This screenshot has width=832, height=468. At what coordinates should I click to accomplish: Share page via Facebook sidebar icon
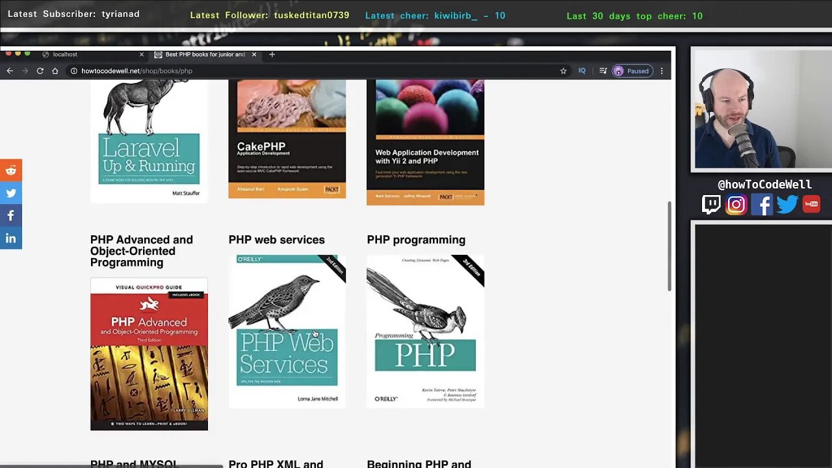[x=11, y=216]
